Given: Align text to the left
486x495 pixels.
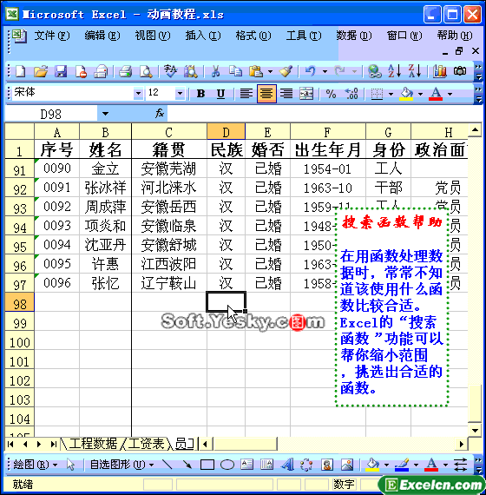Looking at the screenshot, I should [246, 94].
